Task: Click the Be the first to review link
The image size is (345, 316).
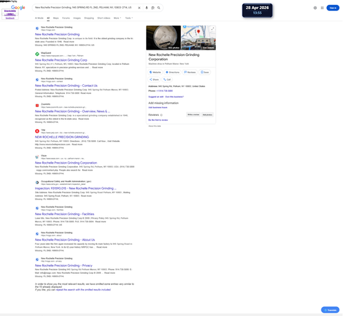Action: (x=158, y=120)
